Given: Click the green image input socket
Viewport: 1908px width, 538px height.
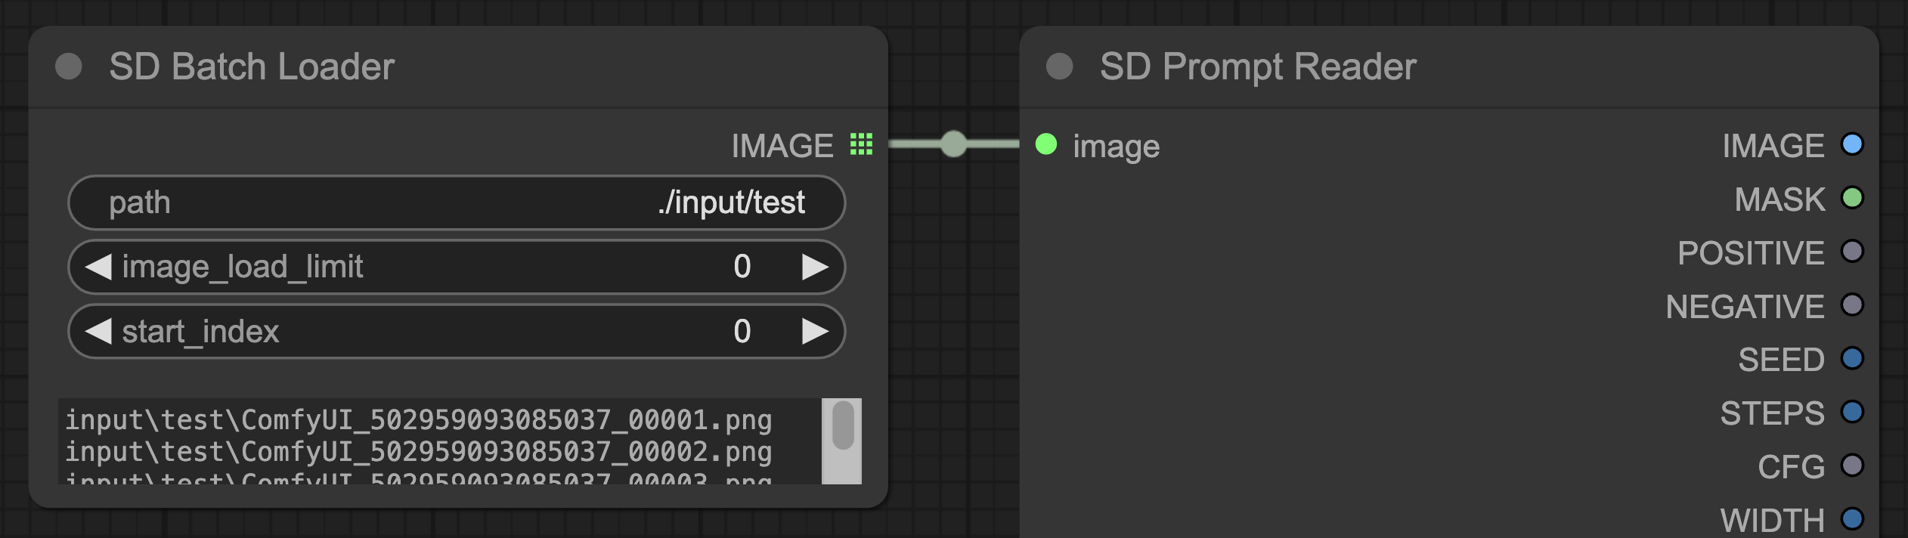Looking at the screenshot, I should 1046,144.
